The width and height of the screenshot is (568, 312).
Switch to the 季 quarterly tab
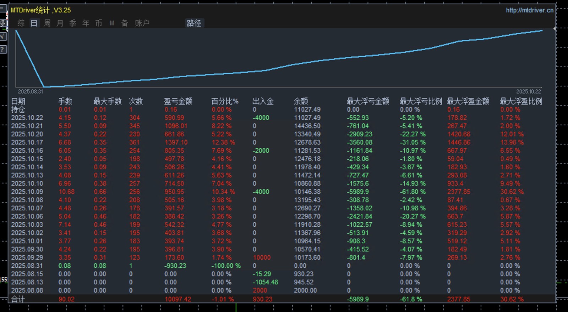coord(73,23)
